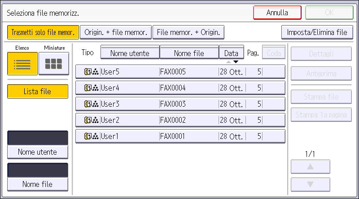Sort list by Nome file column header

tap(189, 53)
